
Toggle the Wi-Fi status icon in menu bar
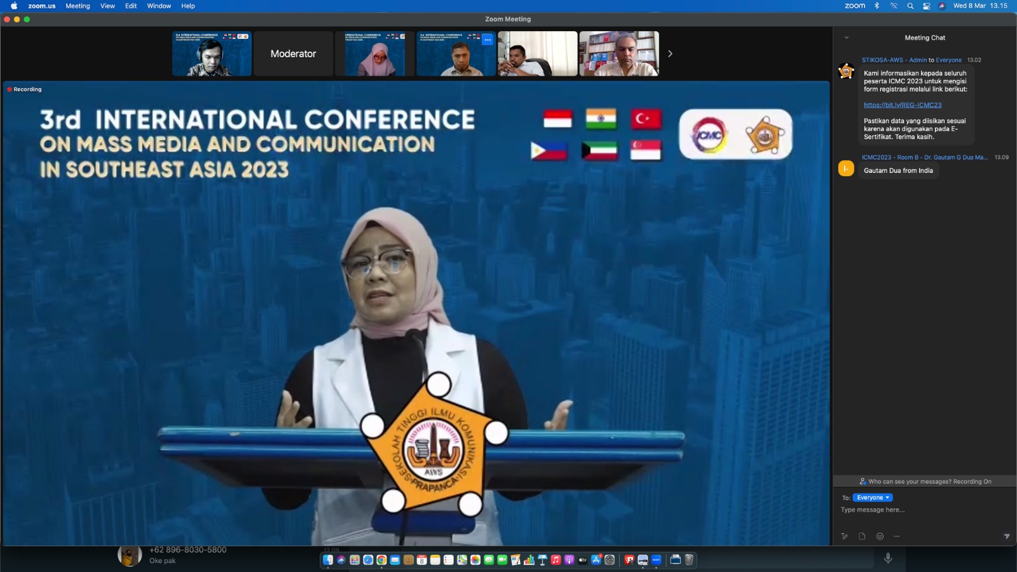click(x=894, y=6)
